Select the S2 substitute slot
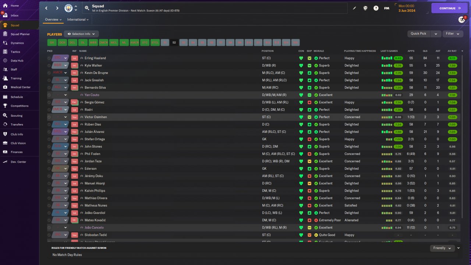 tap(174, 42)
